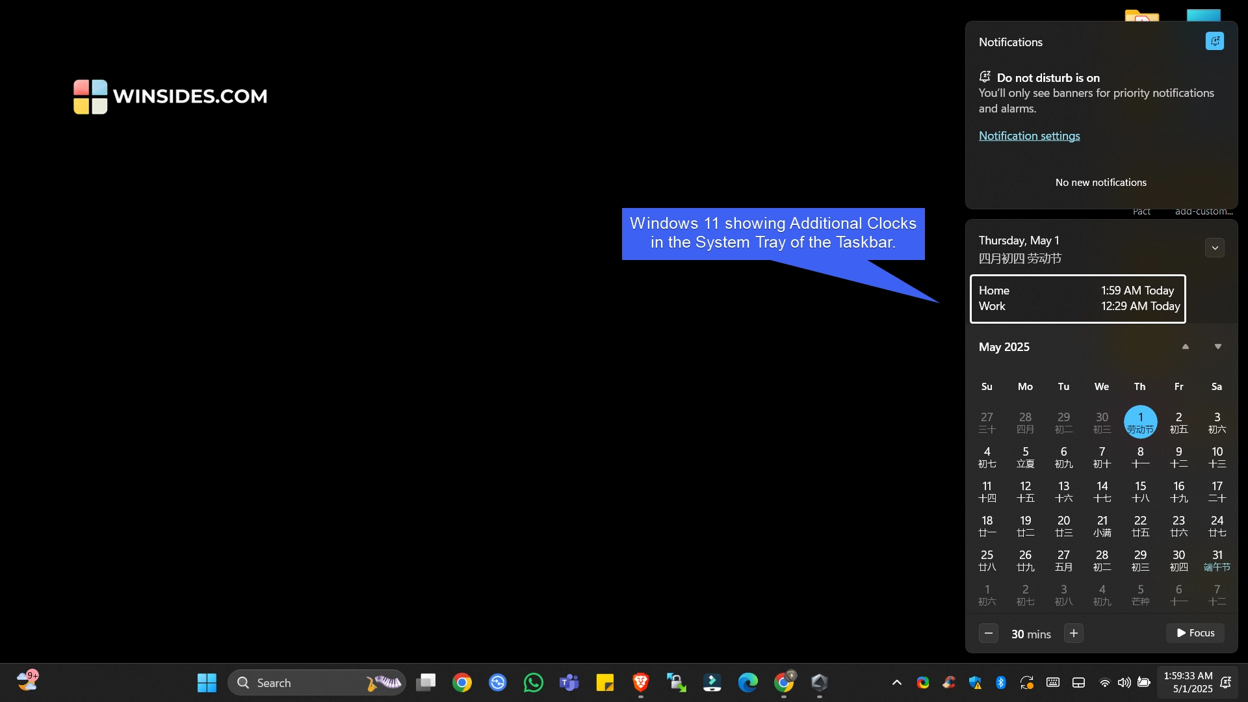The width and height of the screenshot is (1248, 702).
Task: Increase focus duration with the plus button
Action: 1073,632
